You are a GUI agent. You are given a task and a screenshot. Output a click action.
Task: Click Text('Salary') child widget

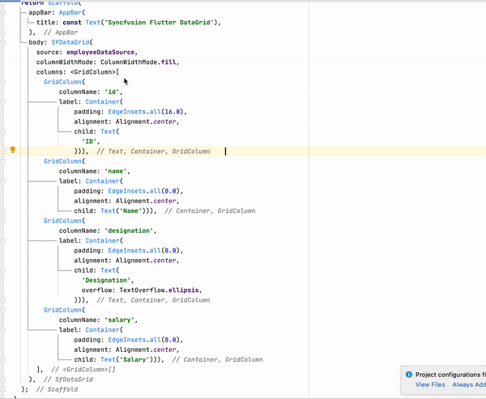(128, 359)
